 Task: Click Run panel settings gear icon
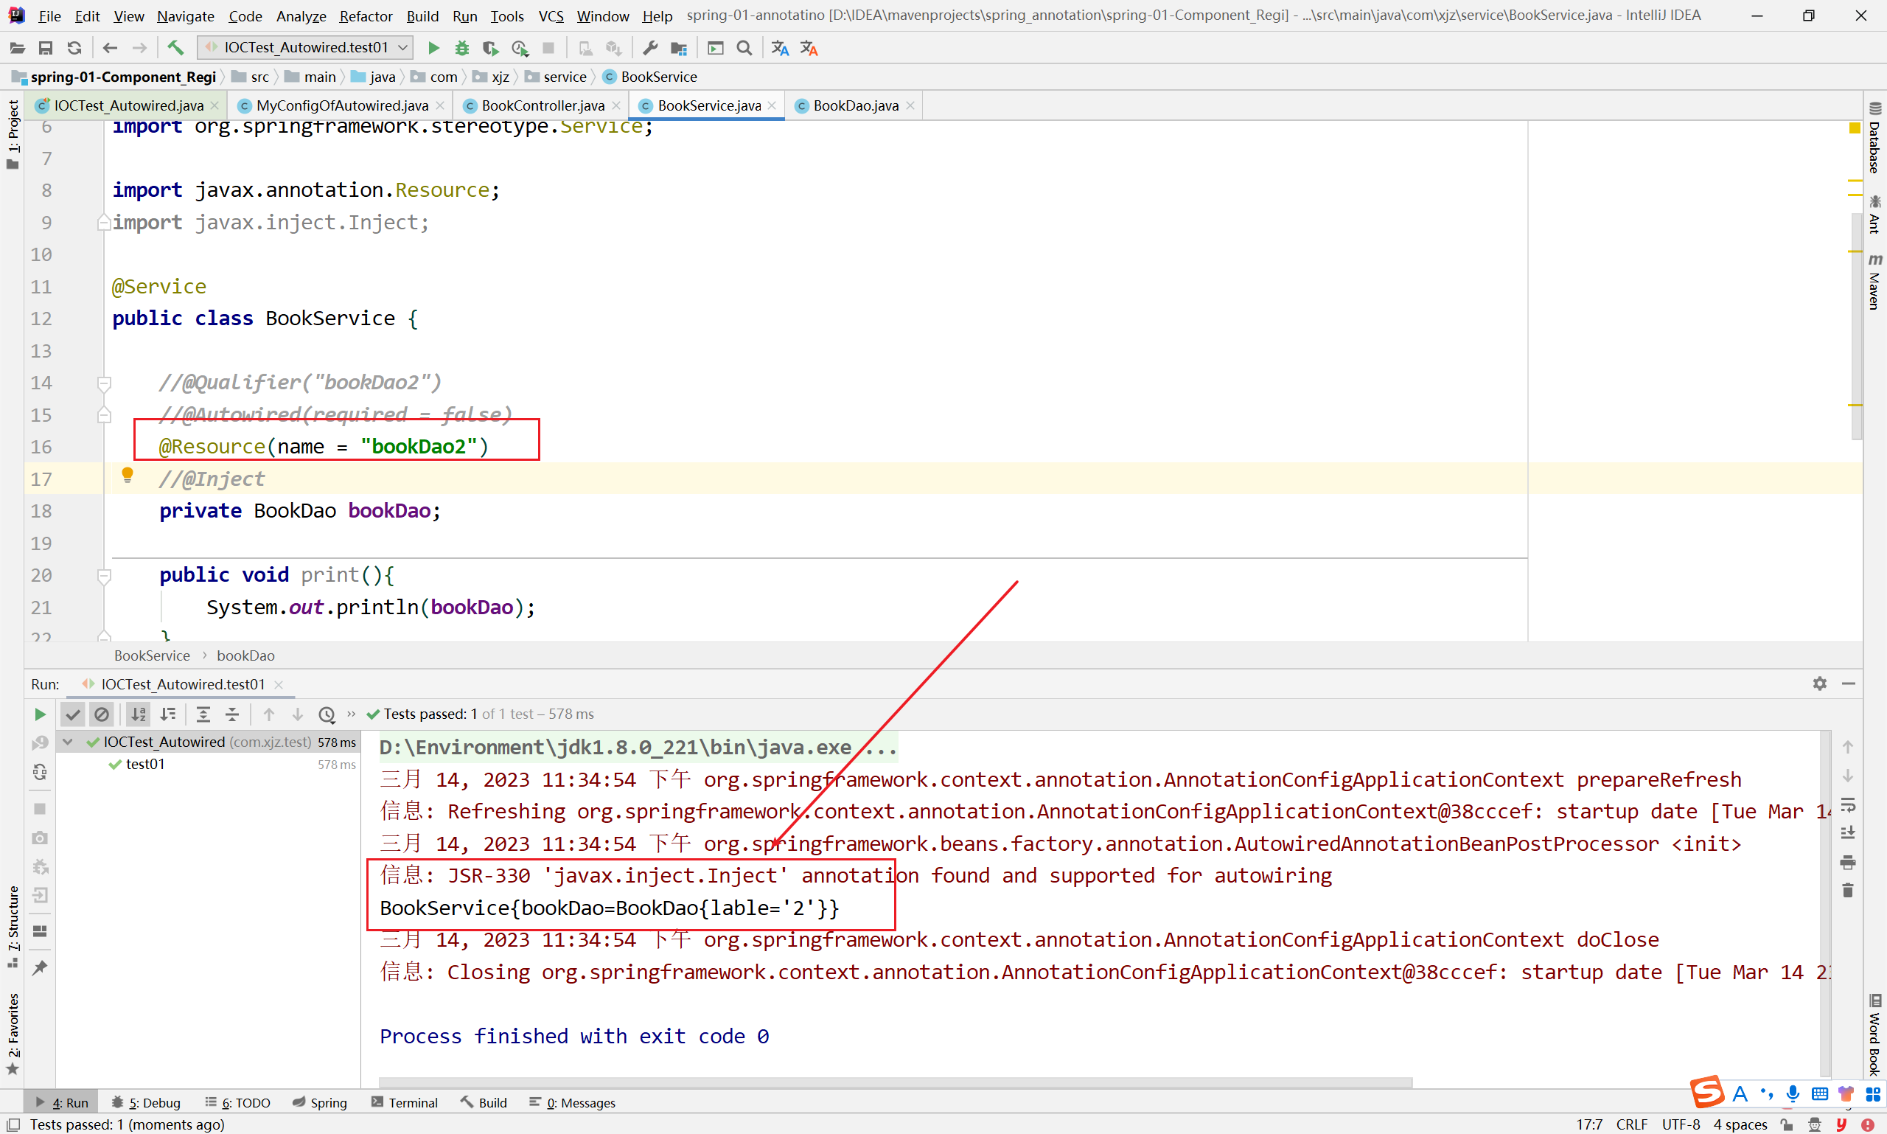[x=1820, y=684]
